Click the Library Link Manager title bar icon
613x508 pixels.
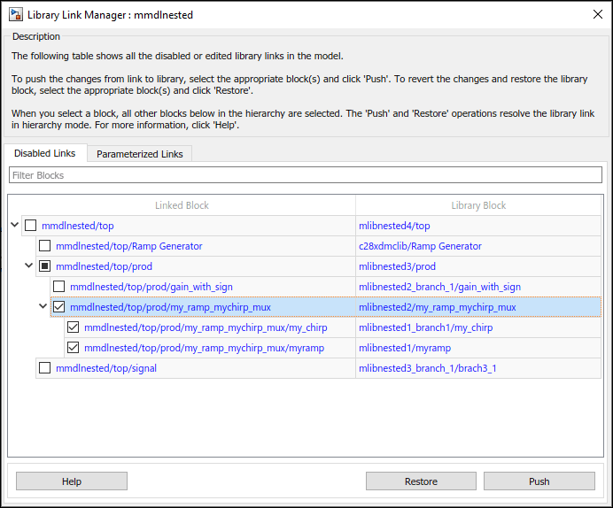16,14
